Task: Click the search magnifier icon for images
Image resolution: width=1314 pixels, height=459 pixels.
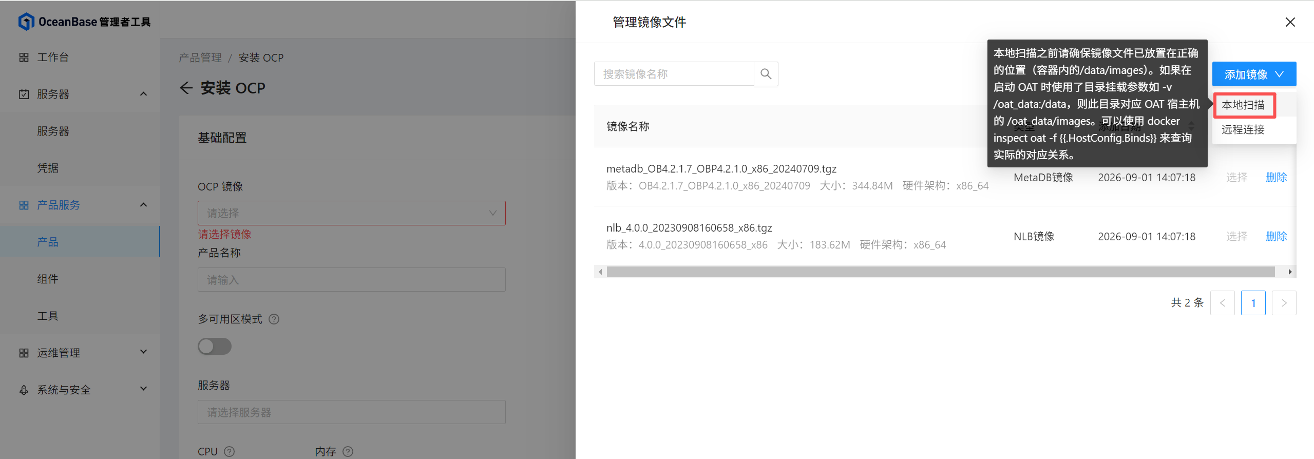Action: coord(766,74)
